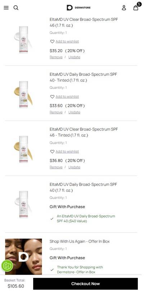Open the account profile icon

click(x=124, y=8)
